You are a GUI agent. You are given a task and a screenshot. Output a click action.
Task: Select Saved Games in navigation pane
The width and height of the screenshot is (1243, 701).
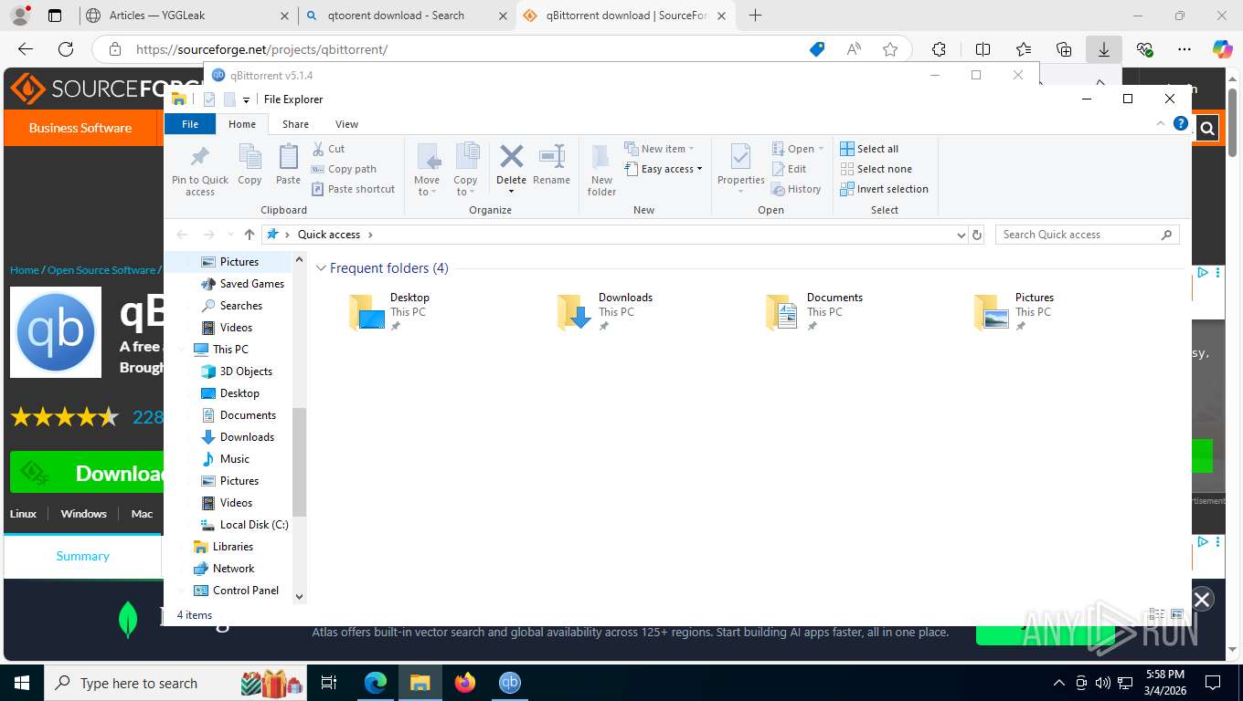pyautogui.click(x=242, y=284)
